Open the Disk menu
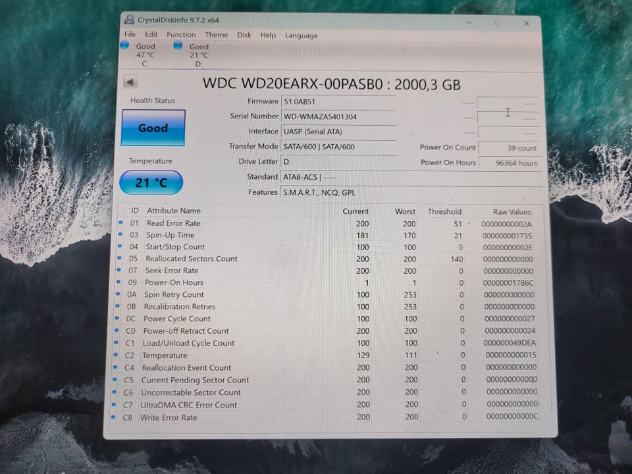The width and height of the screenshot is (632, 474). [244, 35]
